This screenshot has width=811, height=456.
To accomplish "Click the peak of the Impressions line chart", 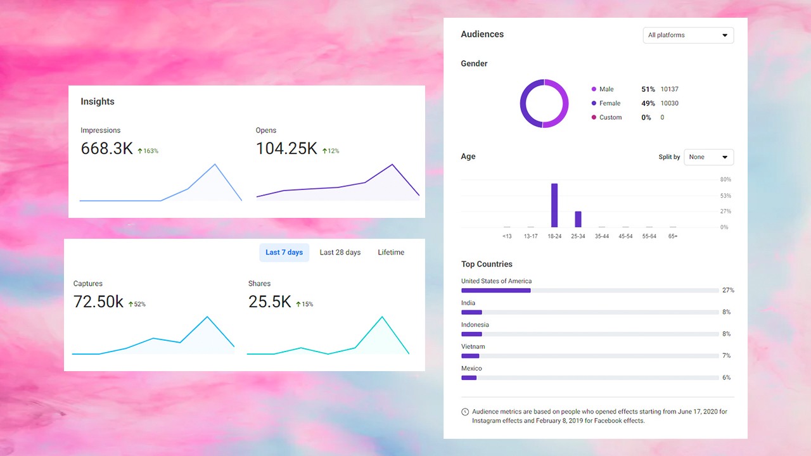I will point(215,165).
